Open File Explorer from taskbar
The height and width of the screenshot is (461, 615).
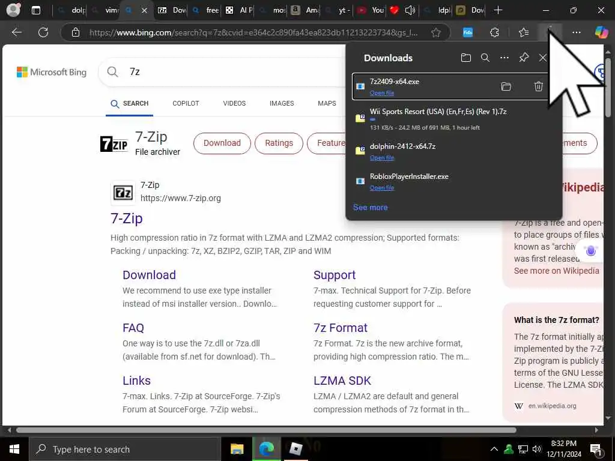[x=237, y=449]
